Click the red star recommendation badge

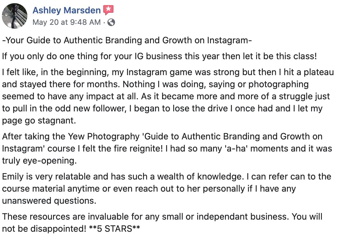(108, 10)
